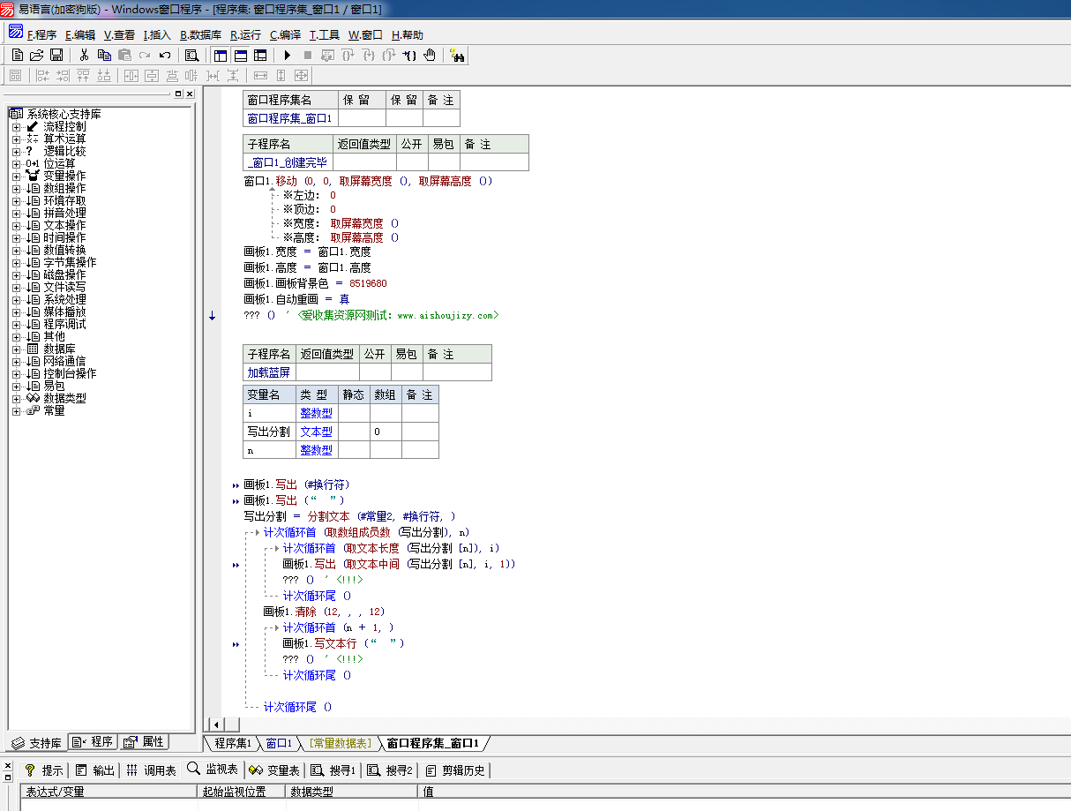Switch to the 程序 panel tab
The image size is (1071, 811).
coord(94,742)
